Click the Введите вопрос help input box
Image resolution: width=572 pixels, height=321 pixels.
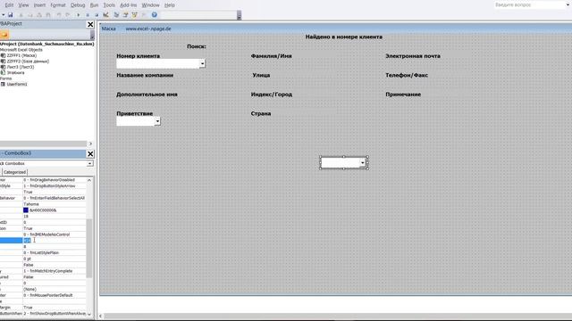[530, 5]
